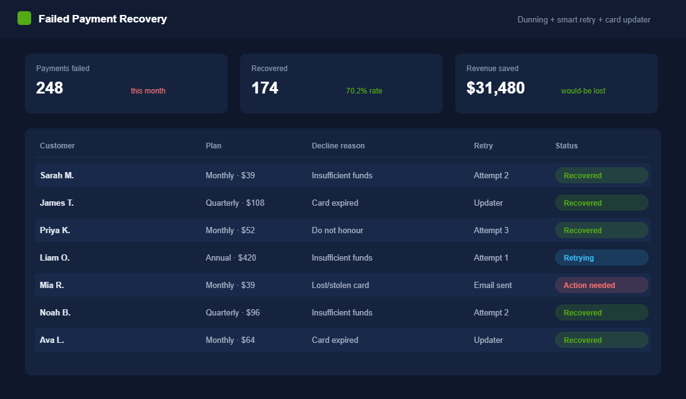Click Ava L.'s 'Updater' retry cell
The height and width of the screenshot is (399, 686).
click(488, 340)
